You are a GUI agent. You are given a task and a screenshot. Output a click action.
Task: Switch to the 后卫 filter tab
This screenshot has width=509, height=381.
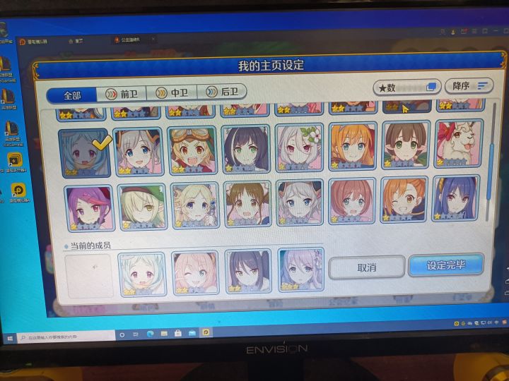pos(222,92)
